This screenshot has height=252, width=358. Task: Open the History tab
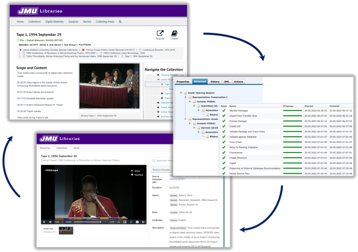[215, 81]
